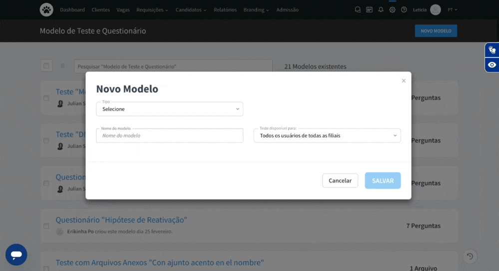
Task: Open the notifications bell icon
Action: 381,10
